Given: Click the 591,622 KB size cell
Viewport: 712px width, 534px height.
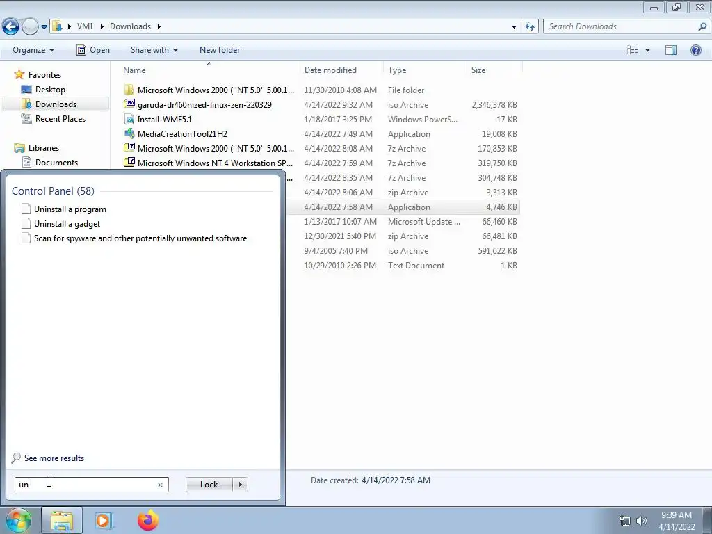Looking at the screenshot, I should 497,250.
